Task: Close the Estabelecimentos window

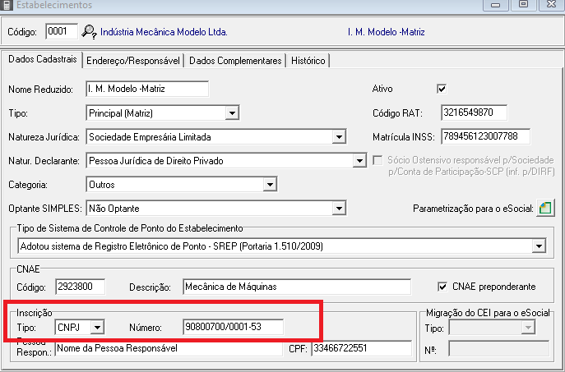Action: [x=547, y=5]
